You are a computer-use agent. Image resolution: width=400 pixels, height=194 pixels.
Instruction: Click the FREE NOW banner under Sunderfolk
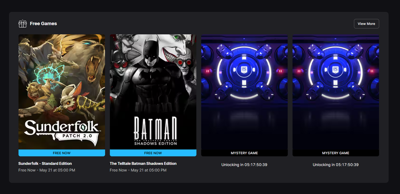[62, 153]
